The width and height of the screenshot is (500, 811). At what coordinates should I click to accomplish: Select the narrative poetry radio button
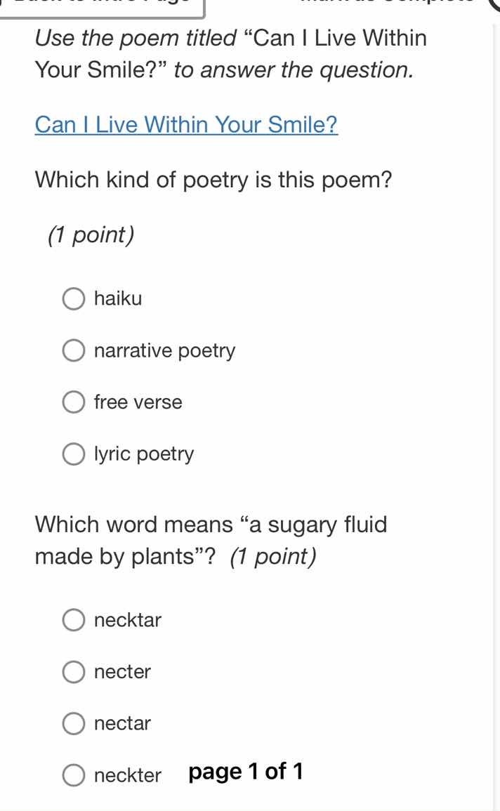(74, 350)
